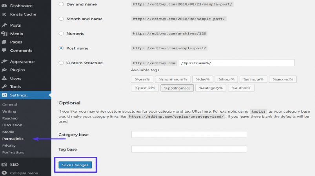
Task: Click the Plugins plug icon
Action: [x=4, y=70]
